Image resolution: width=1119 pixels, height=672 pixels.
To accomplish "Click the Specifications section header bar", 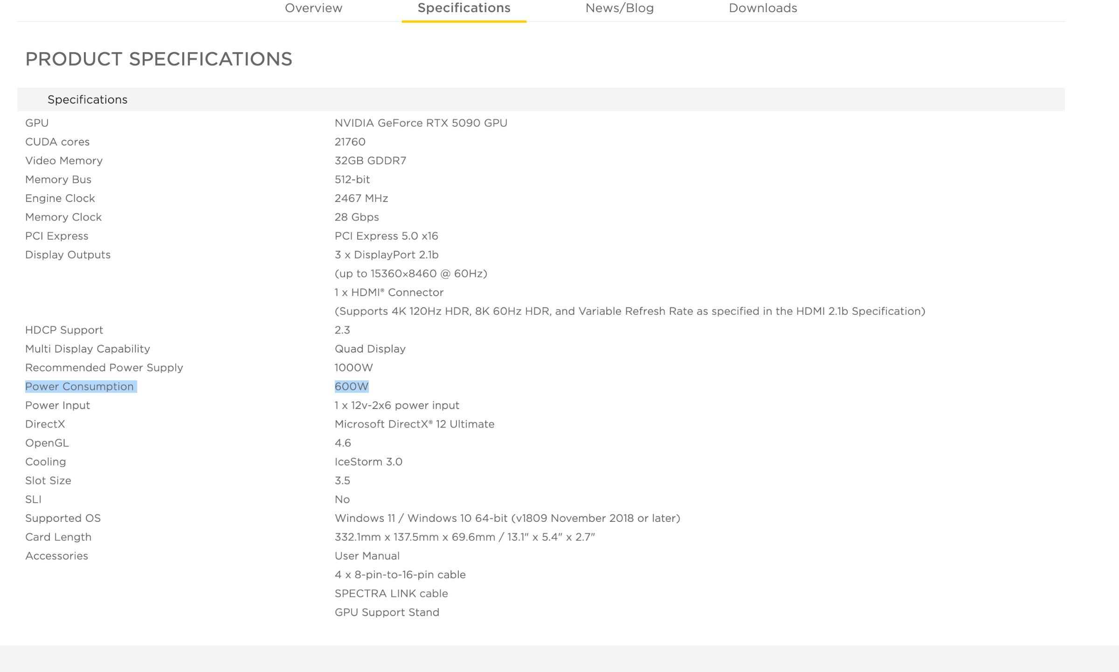I will (x=541, y=99).
